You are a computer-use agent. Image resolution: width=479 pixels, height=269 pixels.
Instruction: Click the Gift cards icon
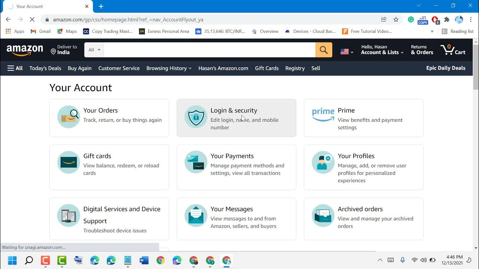68,162
